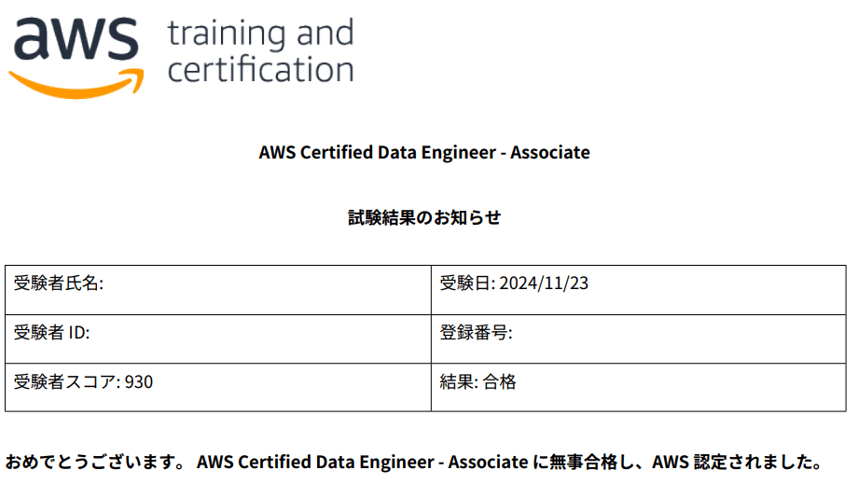
Task: Click 'AWS 認定されました' at the bottom
Action: pos(737,463)
